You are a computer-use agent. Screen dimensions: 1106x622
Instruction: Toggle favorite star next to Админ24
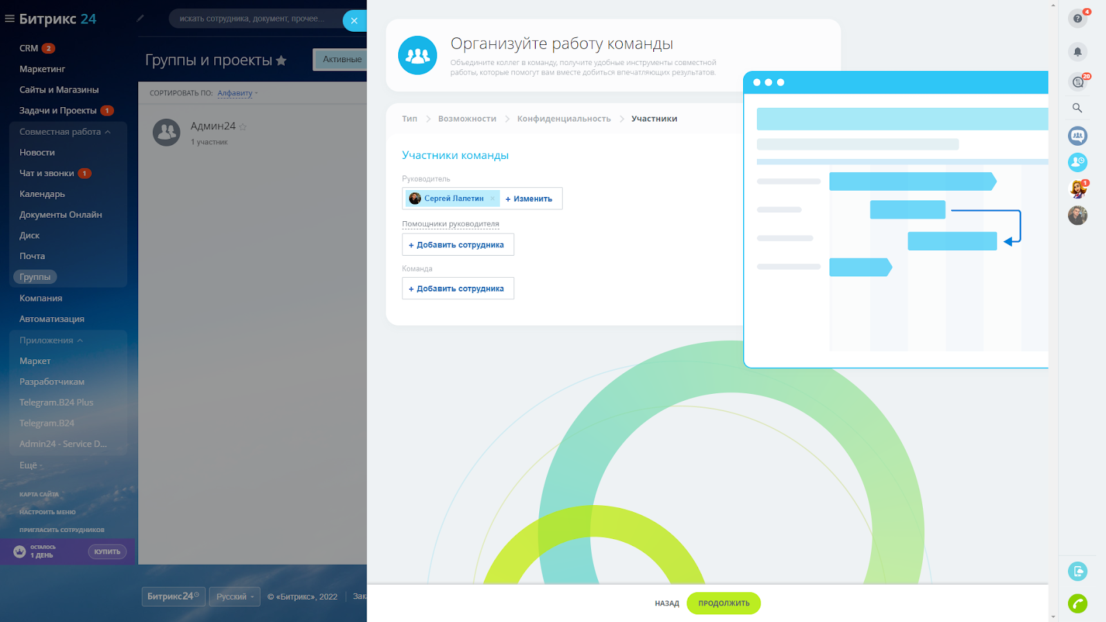click(x=243, y=126)
